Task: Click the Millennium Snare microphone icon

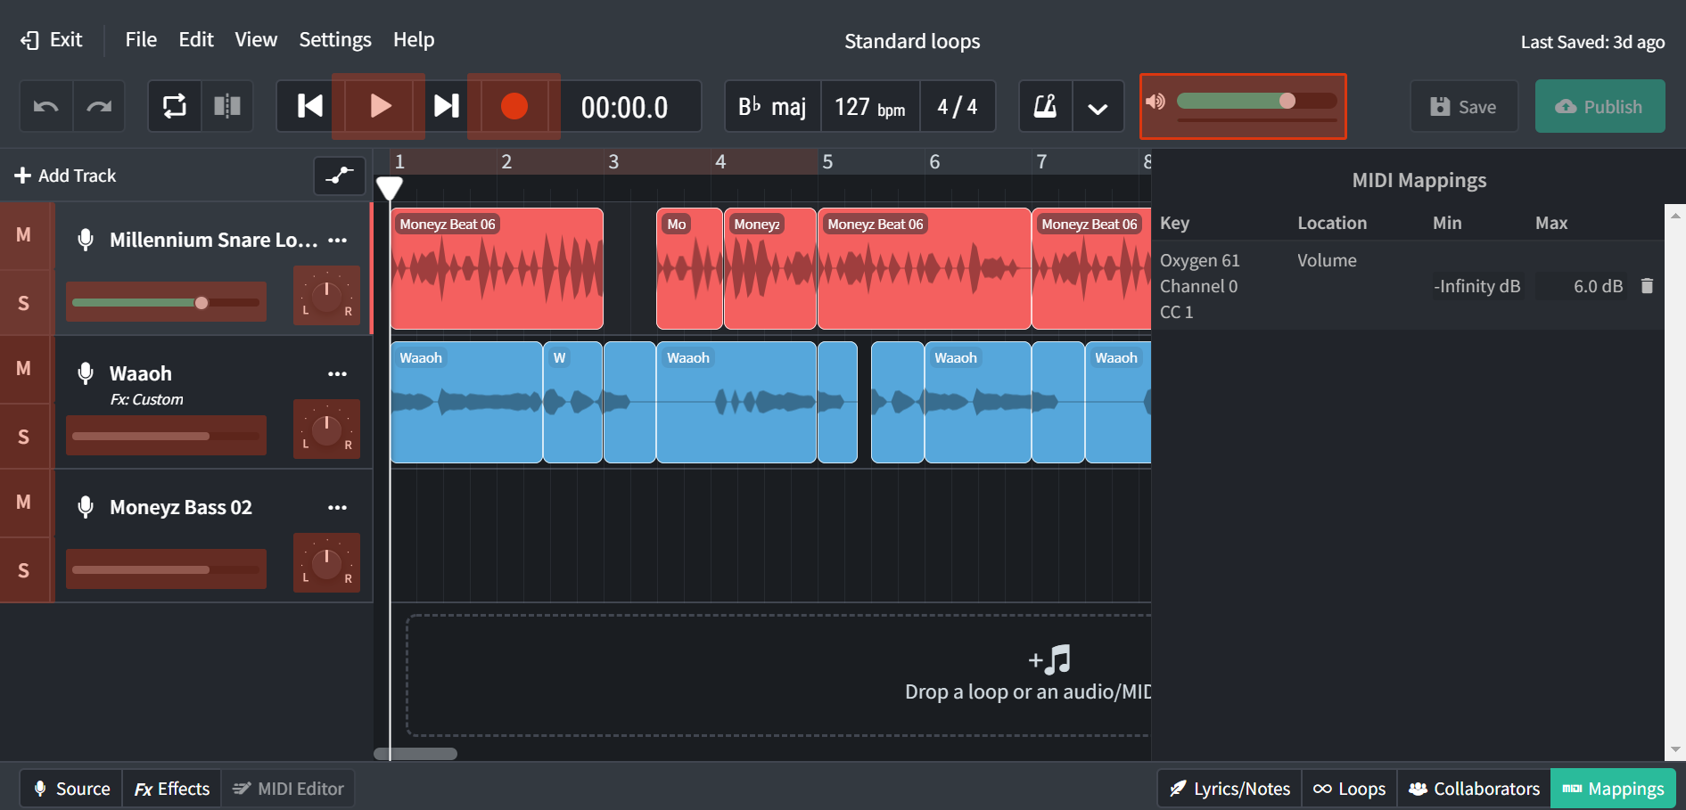Action: coord(86,240)
